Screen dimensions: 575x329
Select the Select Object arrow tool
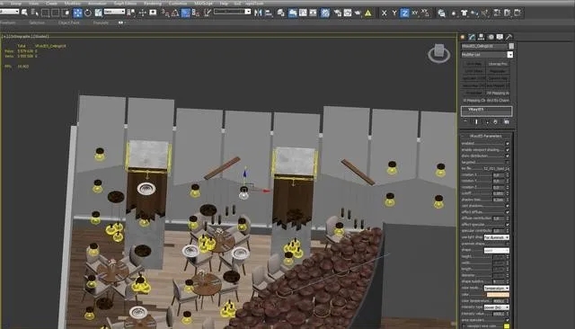pyautogui.click(x=24, y=13)
